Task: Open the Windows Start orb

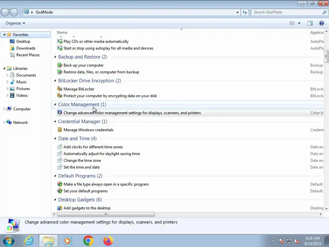Action: tap(9, 241)
